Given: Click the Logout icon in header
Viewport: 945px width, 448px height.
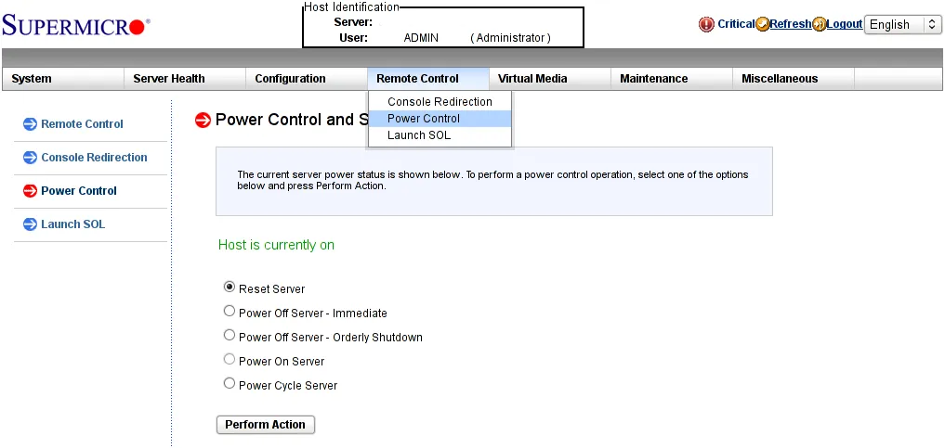Looking at the screenshot, I should pos(820,25).
